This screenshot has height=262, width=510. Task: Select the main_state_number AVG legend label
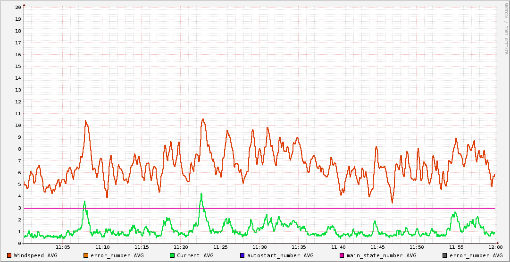pos(382,255)
